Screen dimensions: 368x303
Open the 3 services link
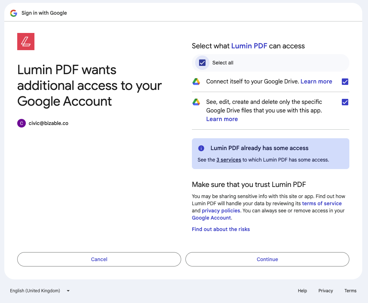228,160
